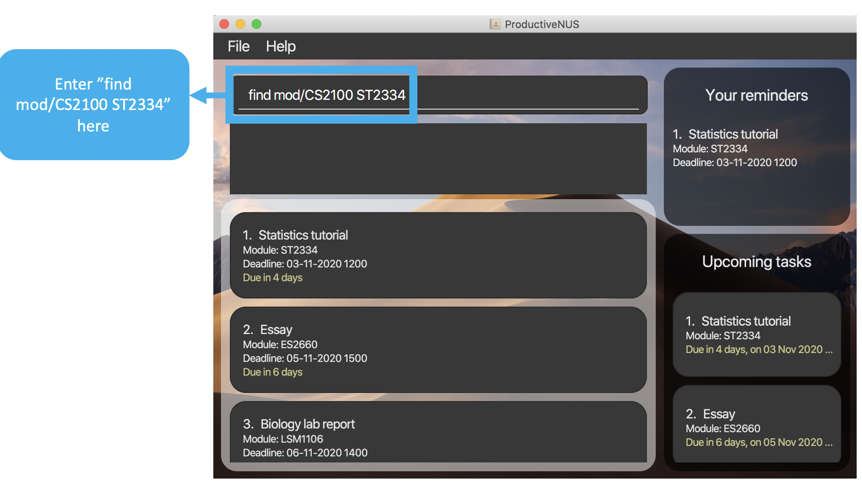Select Statistics tutorial card in Upcoming tasks

[757, 334]
